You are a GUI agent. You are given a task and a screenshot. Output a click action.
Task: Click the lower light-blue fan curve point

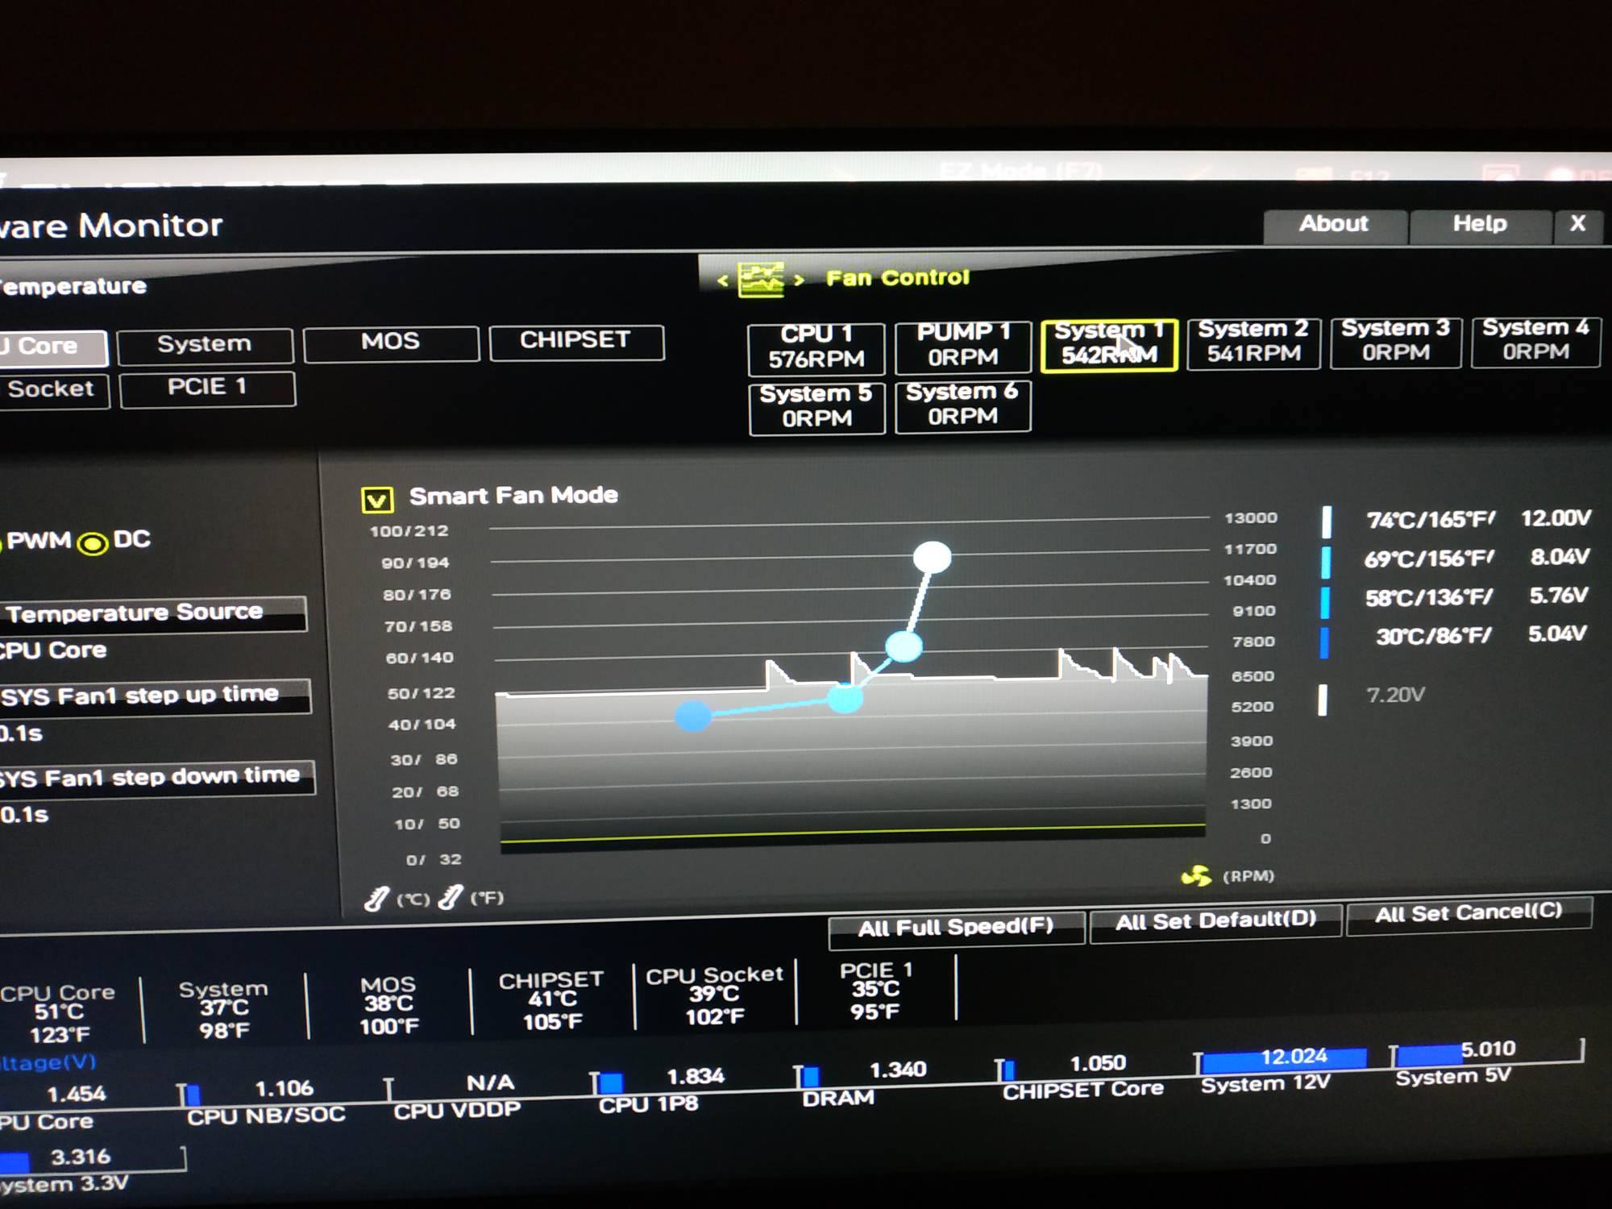(845, 698)
